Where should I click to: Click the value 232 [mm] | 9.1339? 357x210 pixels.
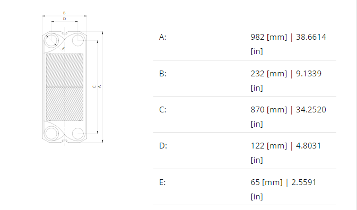click(286, 74)
